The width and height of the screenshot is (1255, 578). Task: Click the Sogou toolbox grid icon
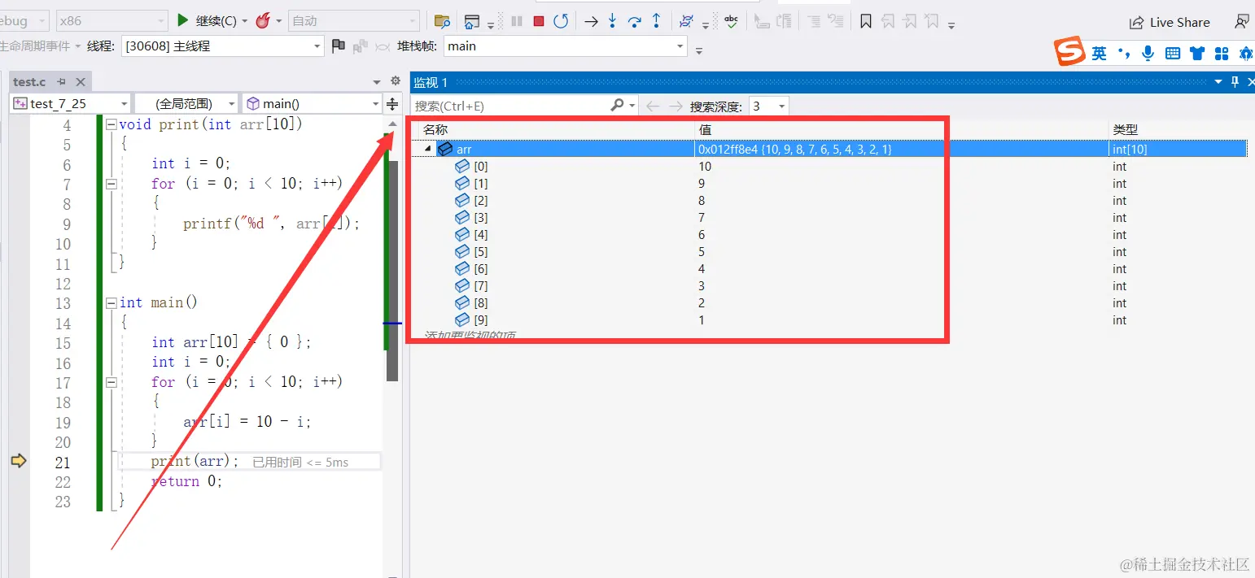click(1221, 54)
